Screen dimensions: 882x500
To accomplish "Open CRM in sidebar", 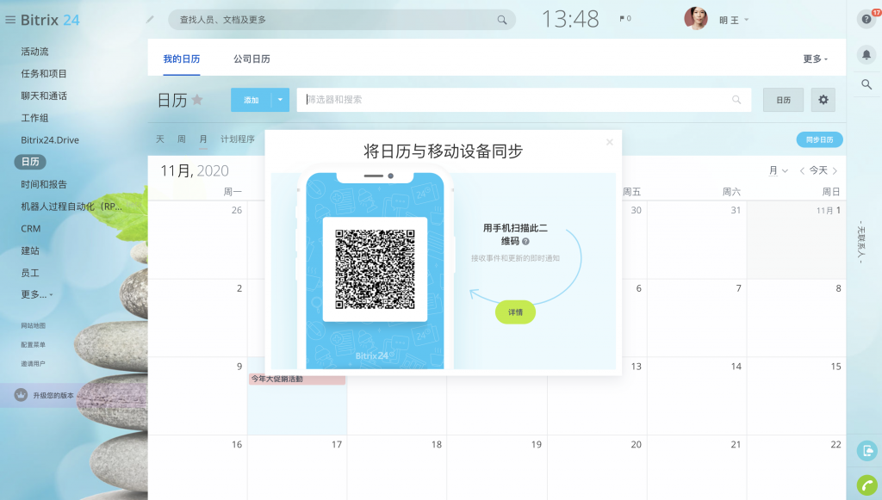I will (x=30, y=229).
